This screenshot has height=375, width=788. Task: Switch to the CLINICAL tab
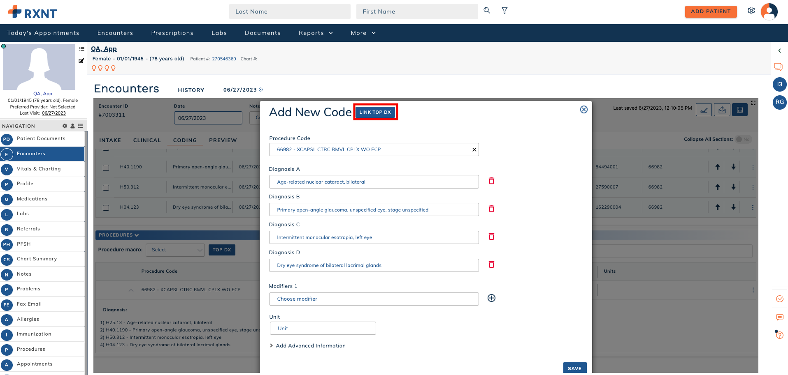(x=147, y=140)
